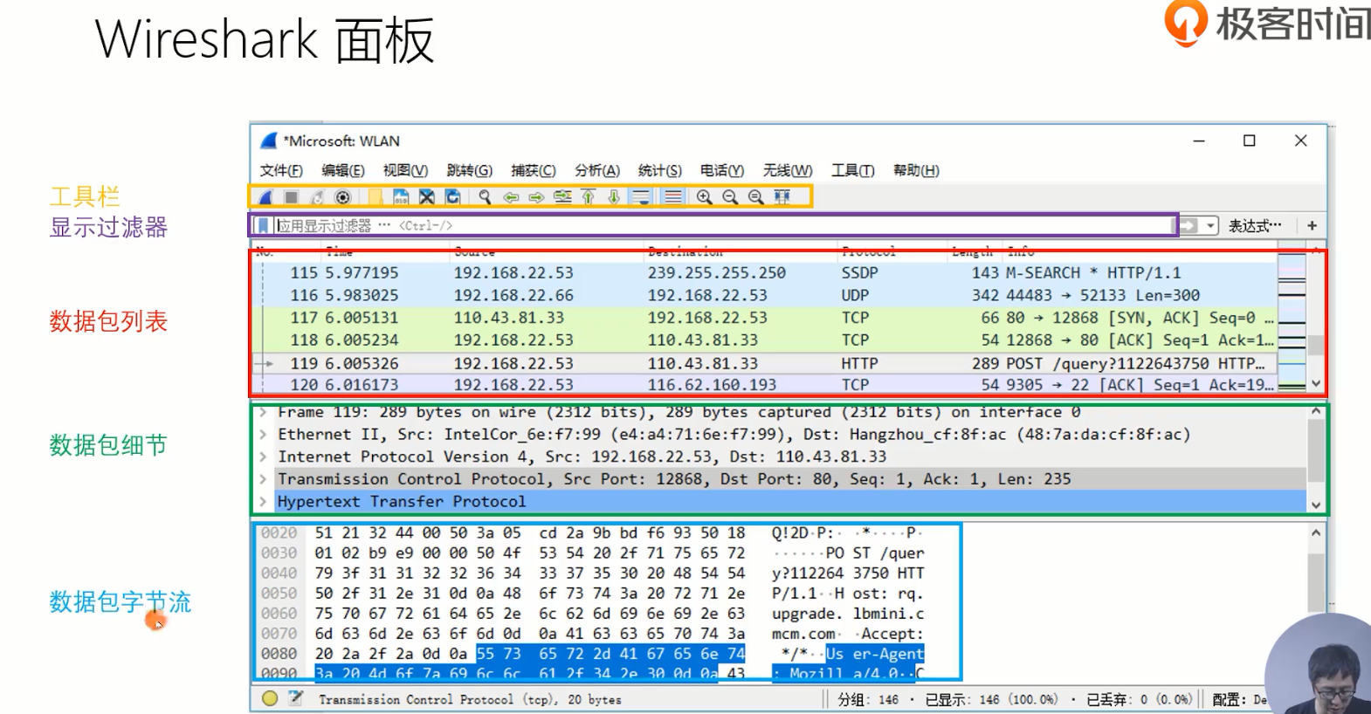Viewport: 1371px width, 714px height.
Task: Select packet 115 SSDP M-SEARCH row
Action: point(765,273)
